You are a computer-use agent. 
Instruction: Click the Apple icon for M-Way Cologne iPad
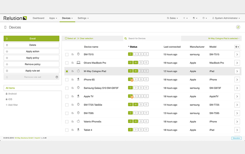(x=78, y=71)
